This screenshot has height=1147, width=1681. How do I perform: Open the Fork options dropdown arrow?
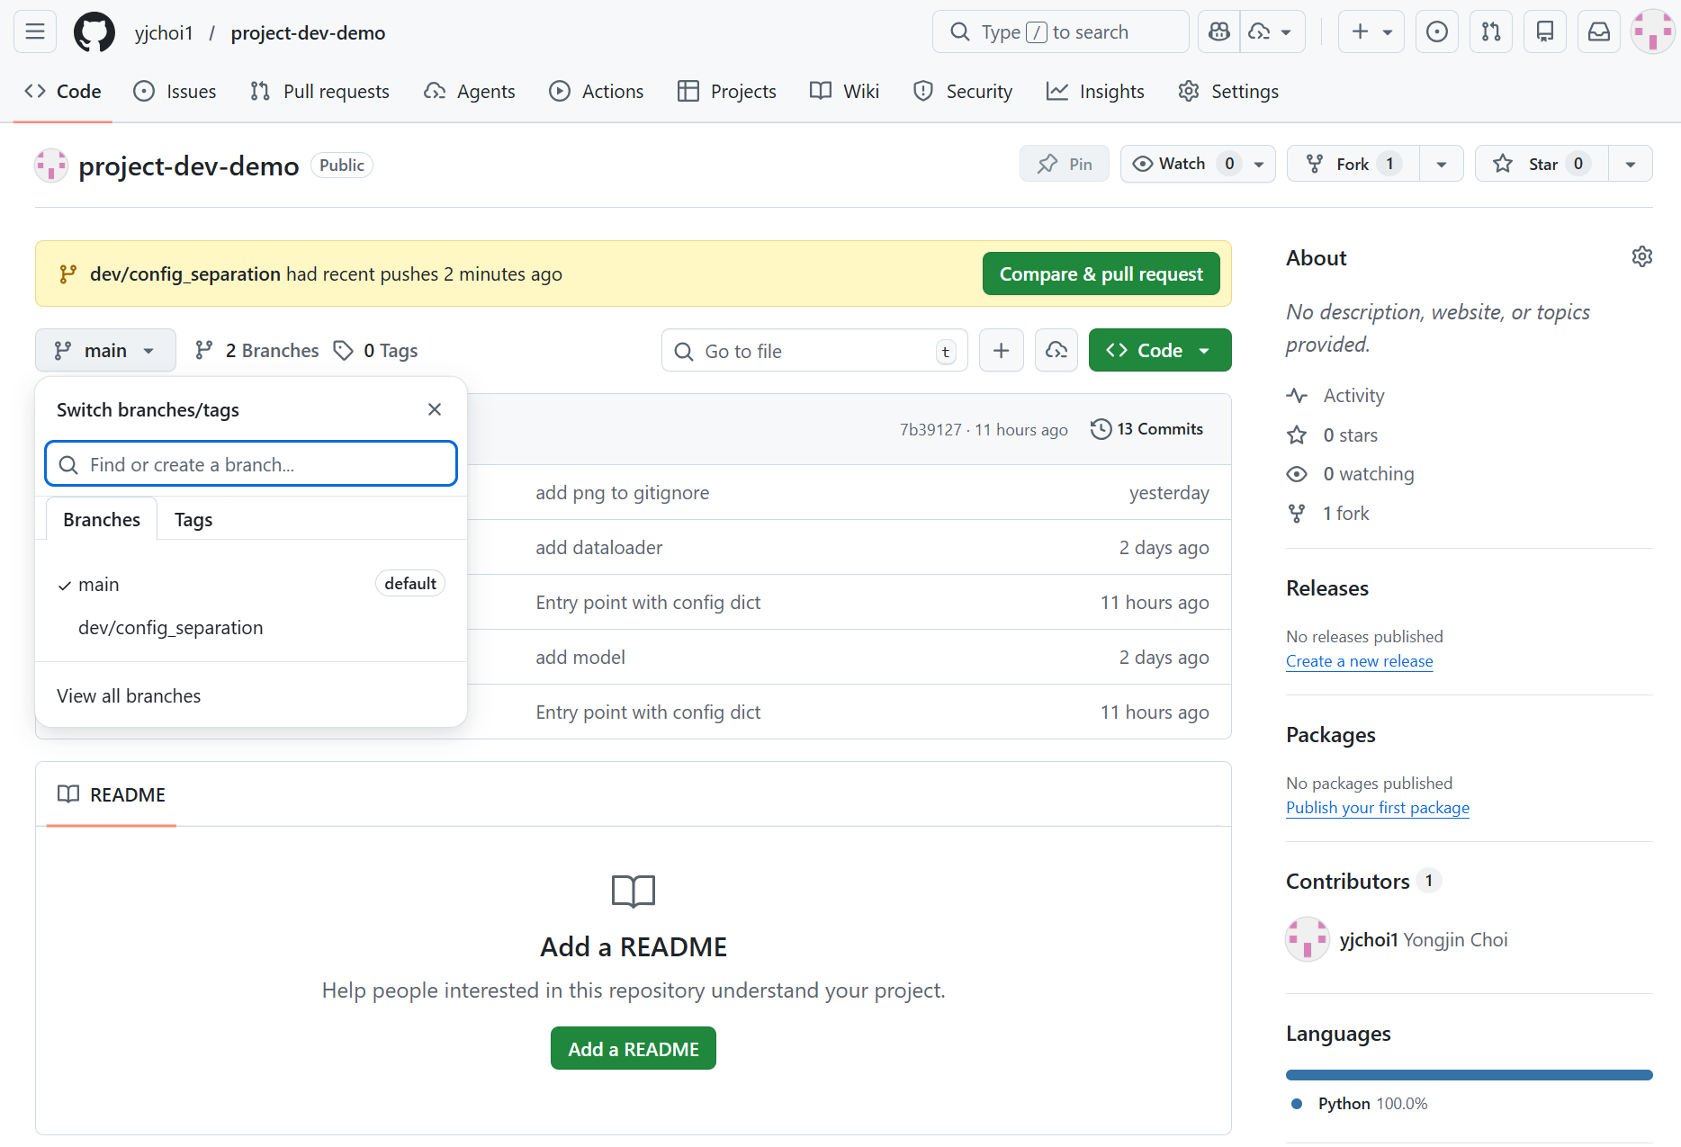coord(1442,164)
